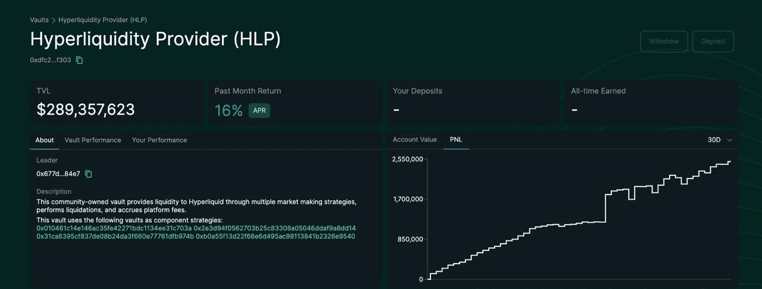The width and height of the screenshot is (762, 289).
Task: Open component vault link starting 0xb0a55f13d2
Action: click(x=275, y=237)
